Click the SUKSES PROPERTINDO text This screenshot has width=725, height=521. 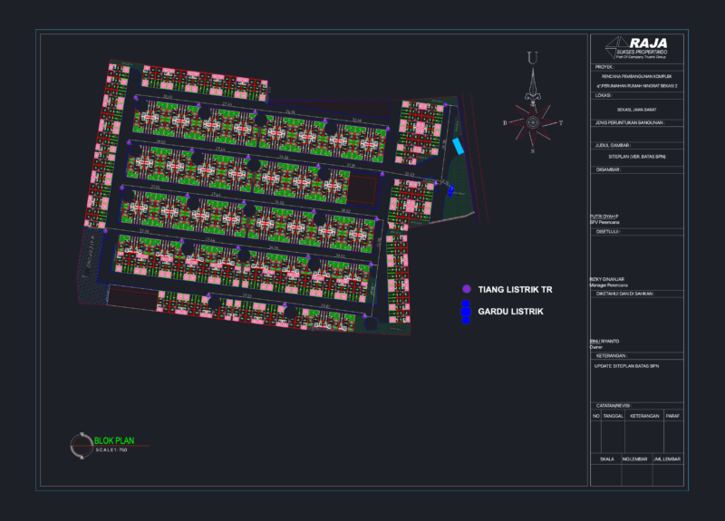(x=642, y=53)
